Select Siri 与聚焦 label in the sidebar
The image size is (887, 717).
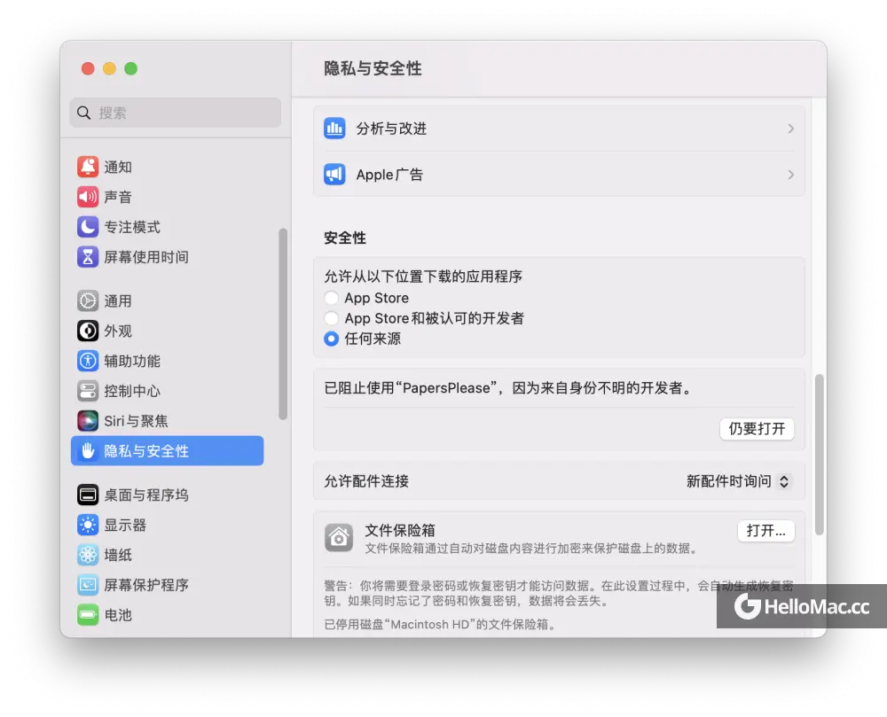pyautogui.click(x=136, y=421)
